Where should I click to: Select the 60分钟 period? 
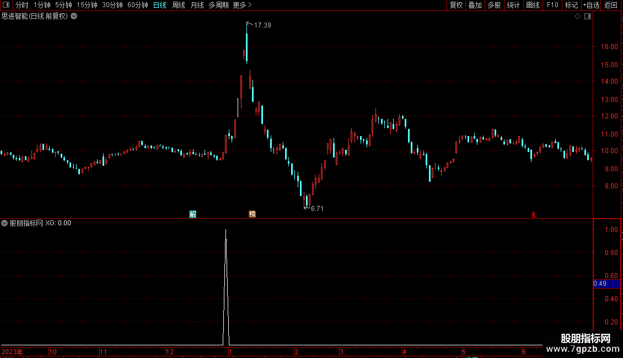pos(138,5)
